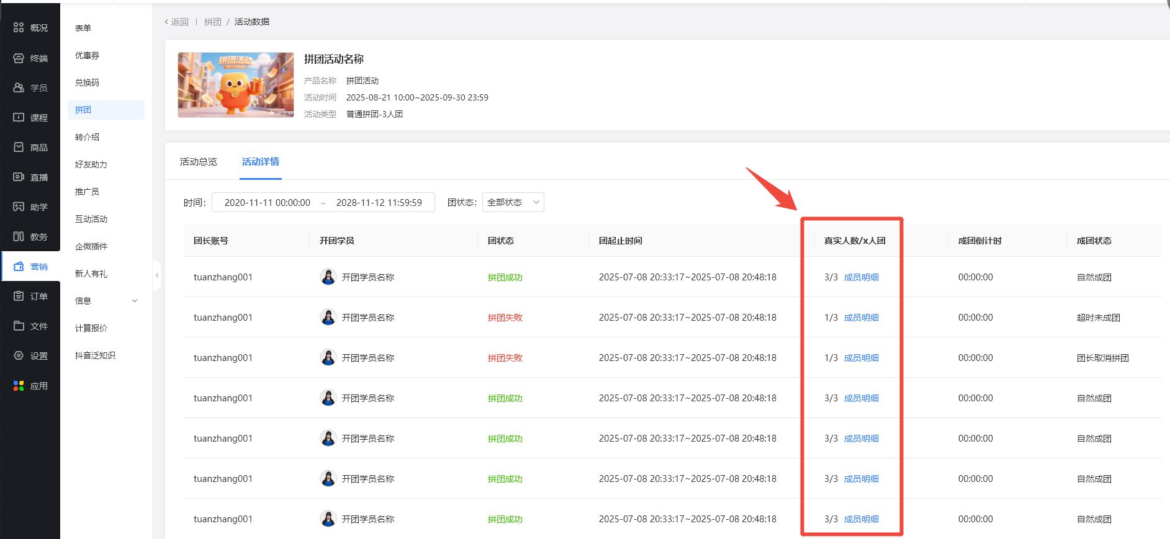Viewport: 1170px width, 539px height.
Task: Select the 课程 course icon
Action: 19,118
